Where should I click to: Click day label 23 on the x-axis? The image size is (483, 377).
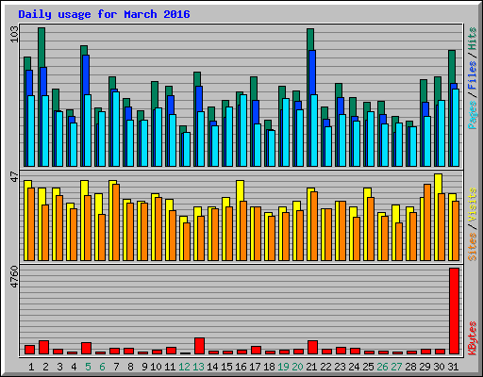coord(340,367)
